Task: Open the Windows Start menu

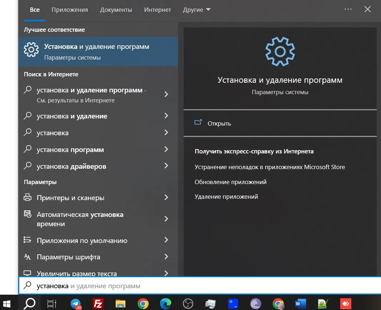Action: (x=6, y=304)
